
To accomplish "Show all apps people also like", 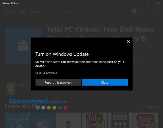I will [x=150, y=107].
